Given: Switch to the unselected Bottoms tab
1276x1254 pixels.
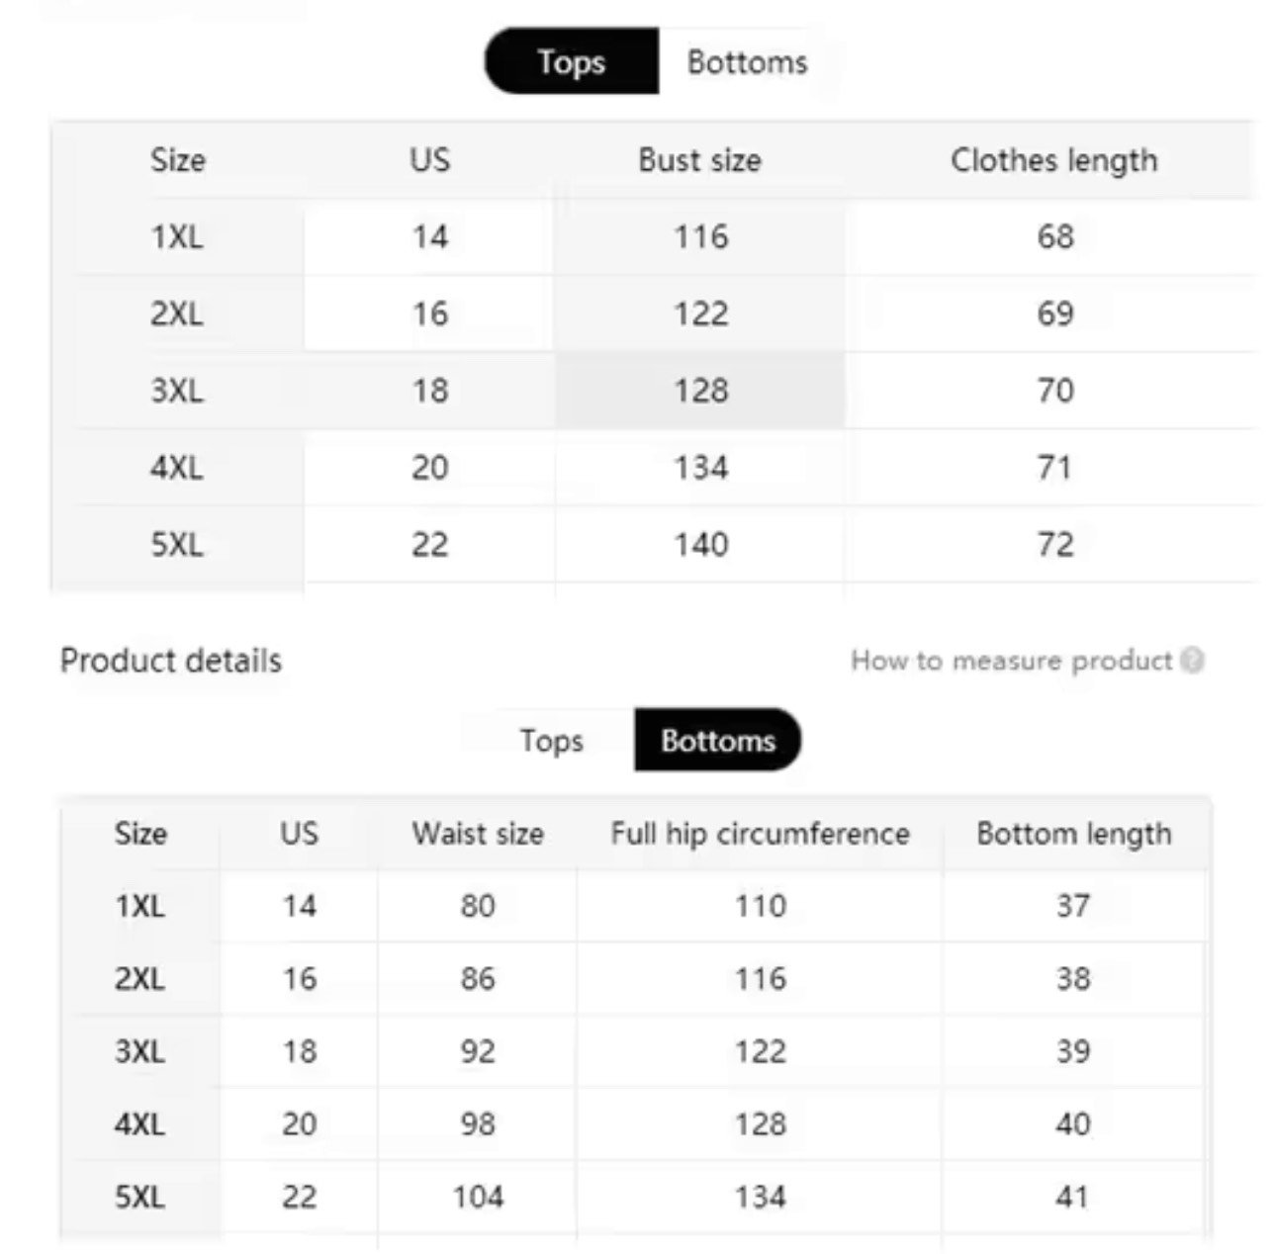Looking at the screenshot, I should [x=747, y=62].
